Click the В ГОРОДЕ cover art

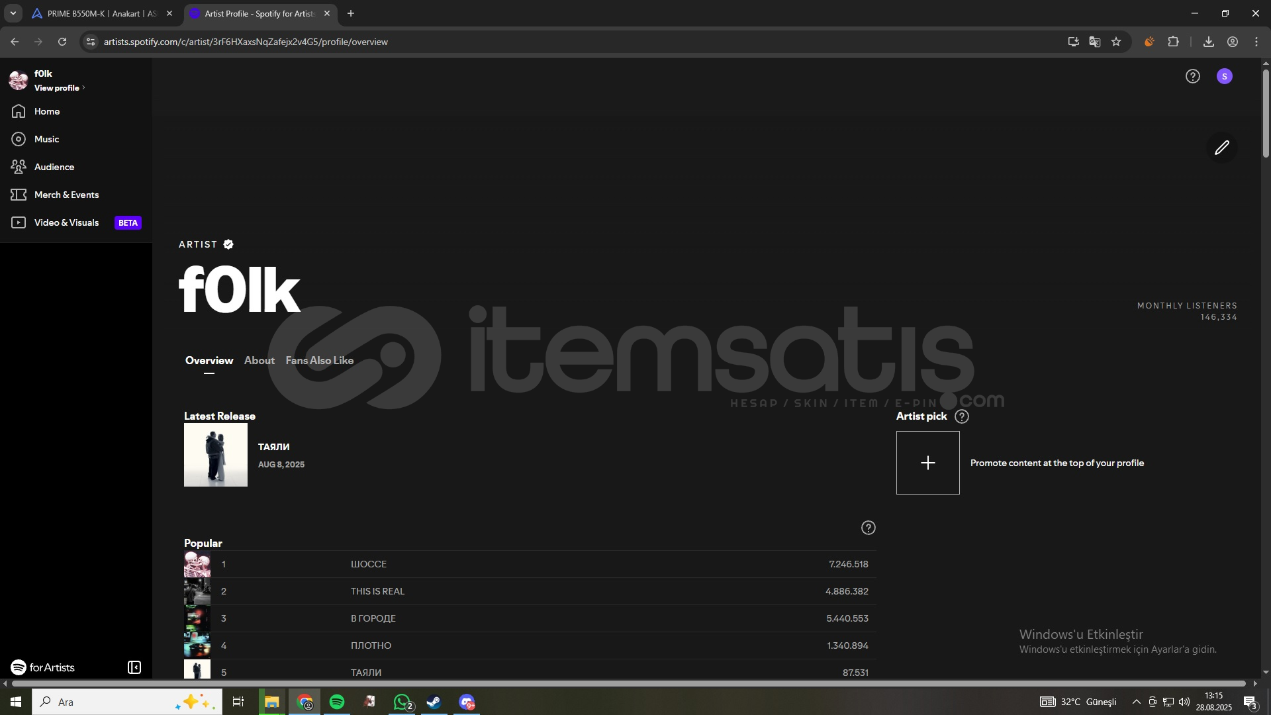197,618
